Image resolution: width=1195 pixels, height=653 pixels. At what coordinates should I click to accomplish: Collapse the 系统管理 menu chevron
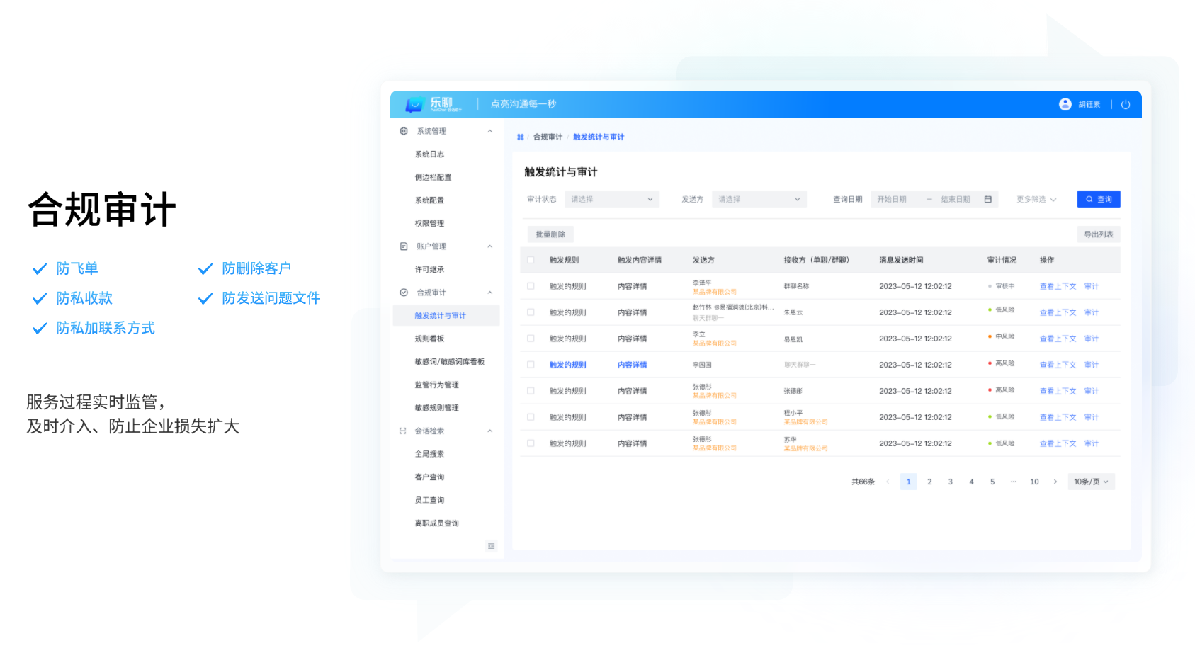coord(490,131)
